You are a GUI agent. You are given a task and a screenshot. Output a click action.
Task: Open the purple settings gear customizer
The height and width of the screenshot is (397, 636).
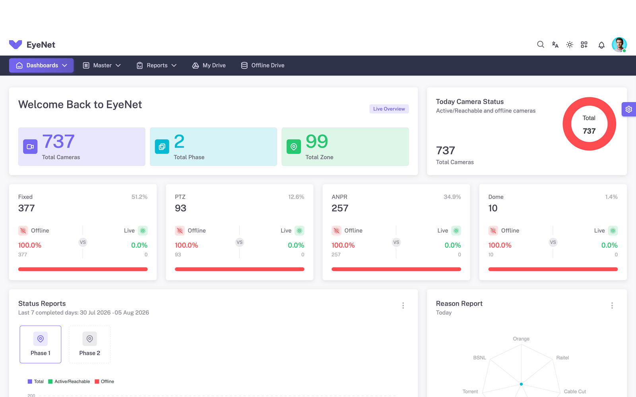(628, 109)
